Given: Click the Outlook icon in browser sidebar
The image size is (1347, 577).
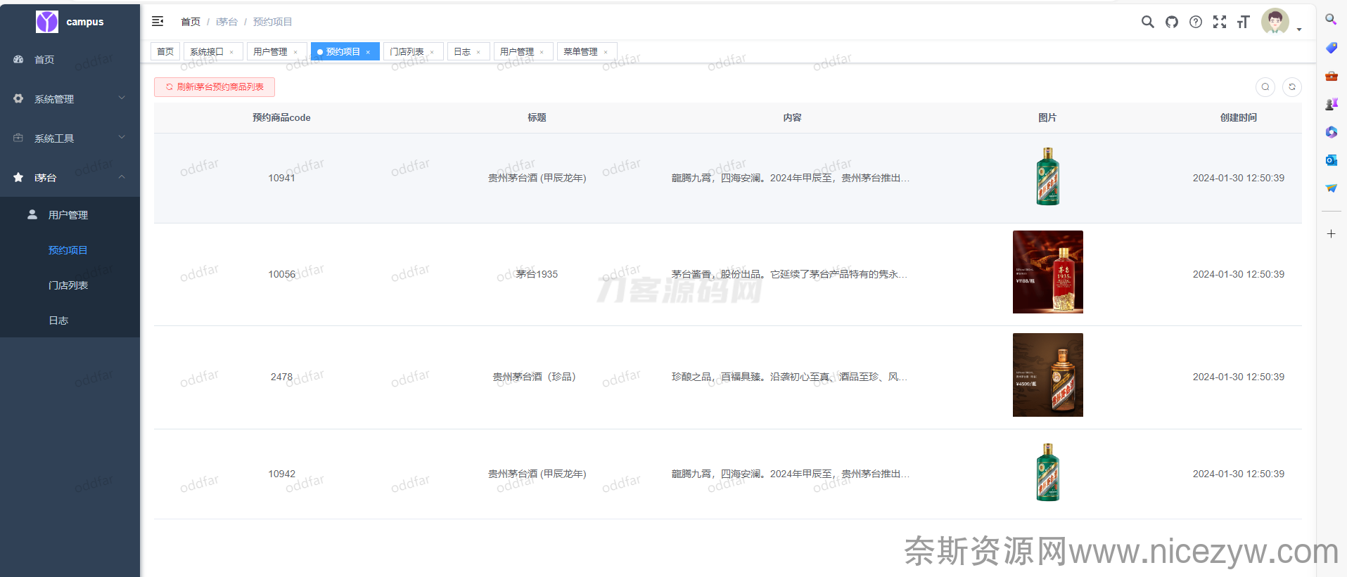Looking at the screenshot, I should [1331, 160].
